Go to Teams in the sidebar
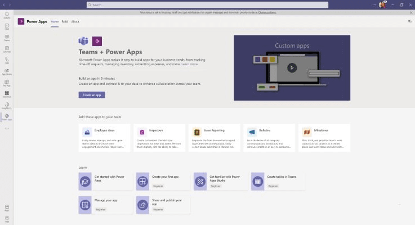Viewport: 415px width, 225px height. tap(7, 38)
